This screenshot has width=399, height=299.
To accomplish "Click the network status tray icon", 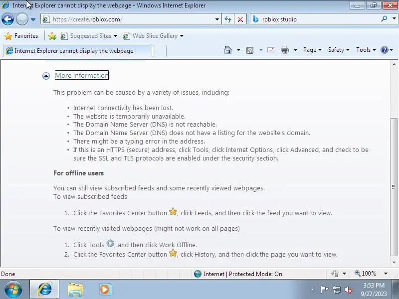I will click(337, 290).
